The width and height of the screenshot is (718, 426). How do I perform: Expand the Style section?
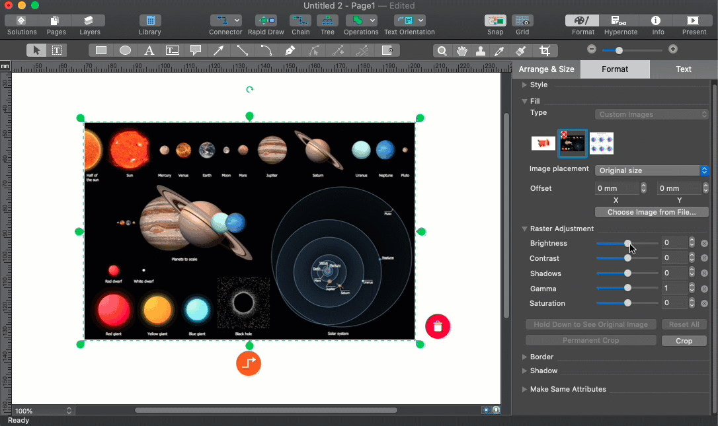click(x=524, y=85)
